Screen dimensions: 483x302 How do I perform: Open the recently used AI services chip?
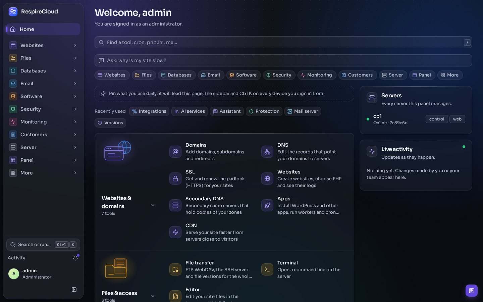190,111
